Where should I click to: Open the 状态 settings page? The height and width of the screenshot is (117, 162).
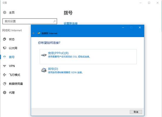point(12,39)
